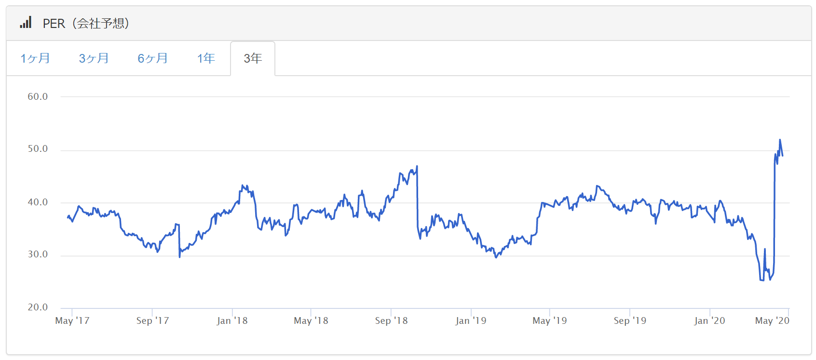Screen dimensions: 816x360
Task: Open the 6ヶ月 range tab
Action: pyautogui.click(x=153, y=58)
